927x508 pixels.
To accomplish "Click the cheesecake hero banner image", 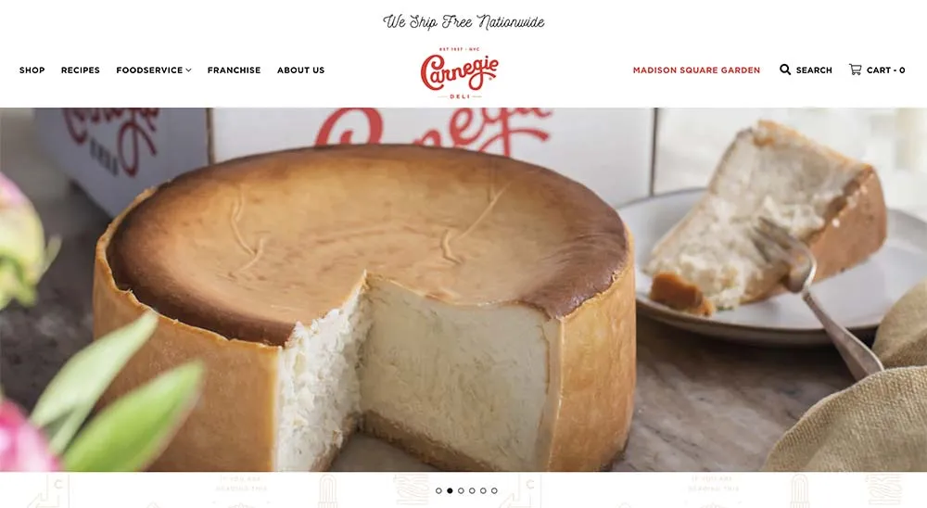I will click(463, 289).
